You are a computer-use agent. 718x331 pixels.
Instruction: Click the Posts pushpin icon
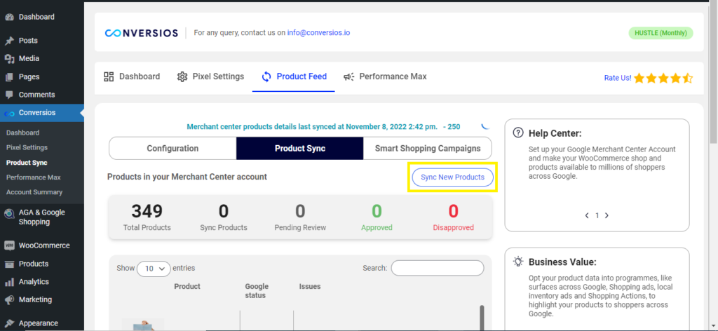[9, 41]
